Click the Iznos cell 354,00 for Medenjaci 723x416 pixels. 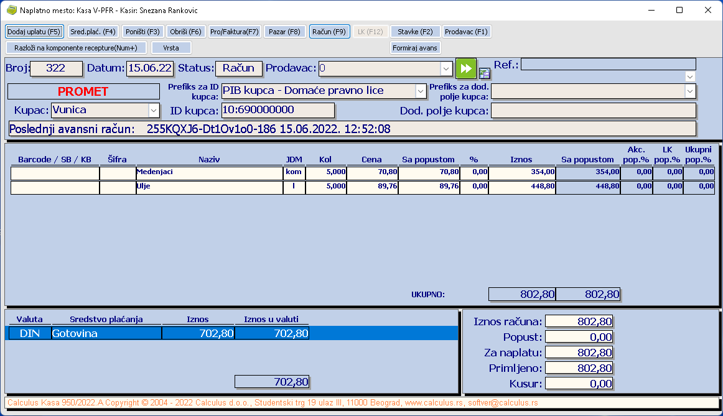pos(522,173)
